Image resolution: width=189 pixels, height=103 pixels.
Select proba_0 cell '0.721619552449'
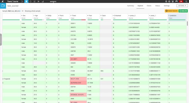click(138, 23)
